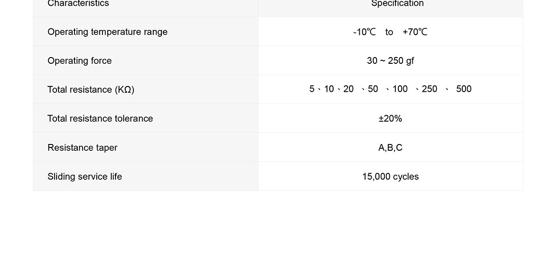The width and height of the screenshot is (556, 261).
Task: Click the ±20% tolerance value
Action: [x=390, y=119]
